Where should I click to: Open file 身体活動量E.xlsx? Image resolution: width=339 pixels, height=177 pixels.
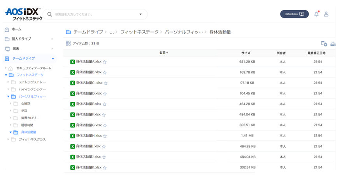pyautogui.click(x=89, y=104)
